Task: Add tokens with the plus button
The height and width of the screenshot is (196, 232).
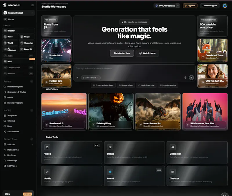Action: [x=178, y=6]
